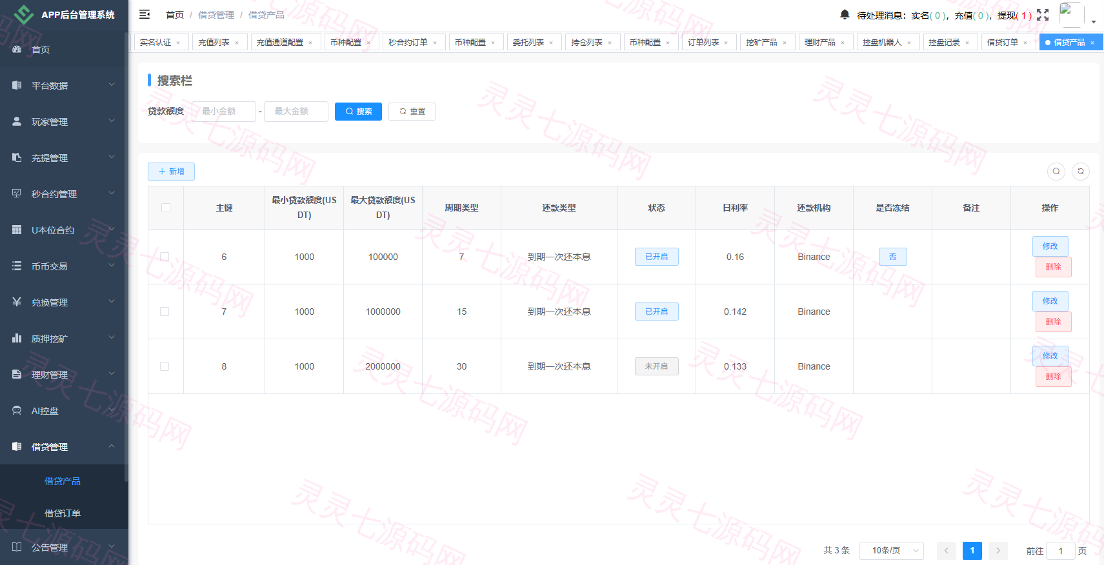Open the 10条/页 page size dropdown
The image size is (1104, 565).
click(x=892, y=551)
